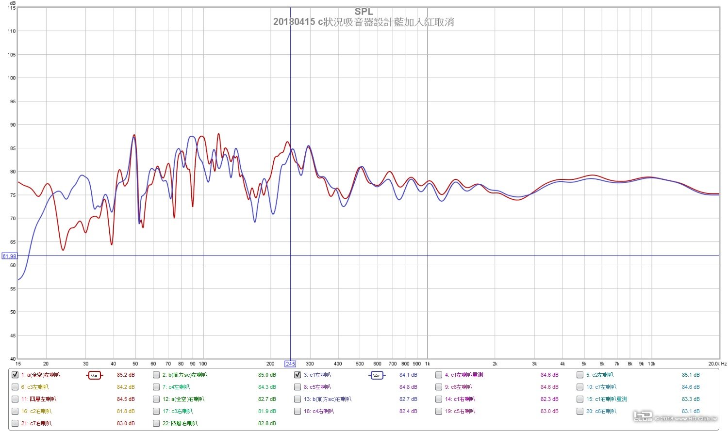
Task: Uncheck trace 3: c1左喇叭 checkbox
Action: click(298, 375)
